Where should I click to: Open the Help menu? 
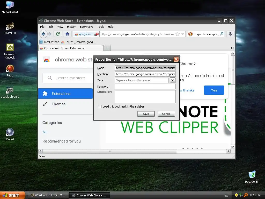(111, 27)
